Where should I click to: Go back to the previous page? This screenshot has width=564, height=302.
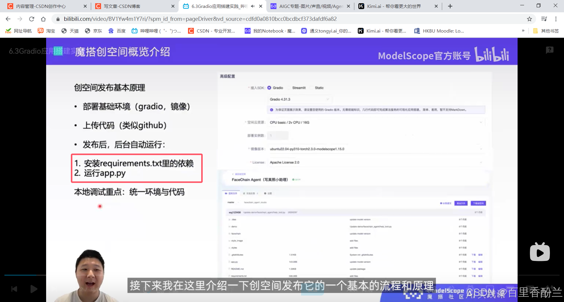(x=8, y=19)
